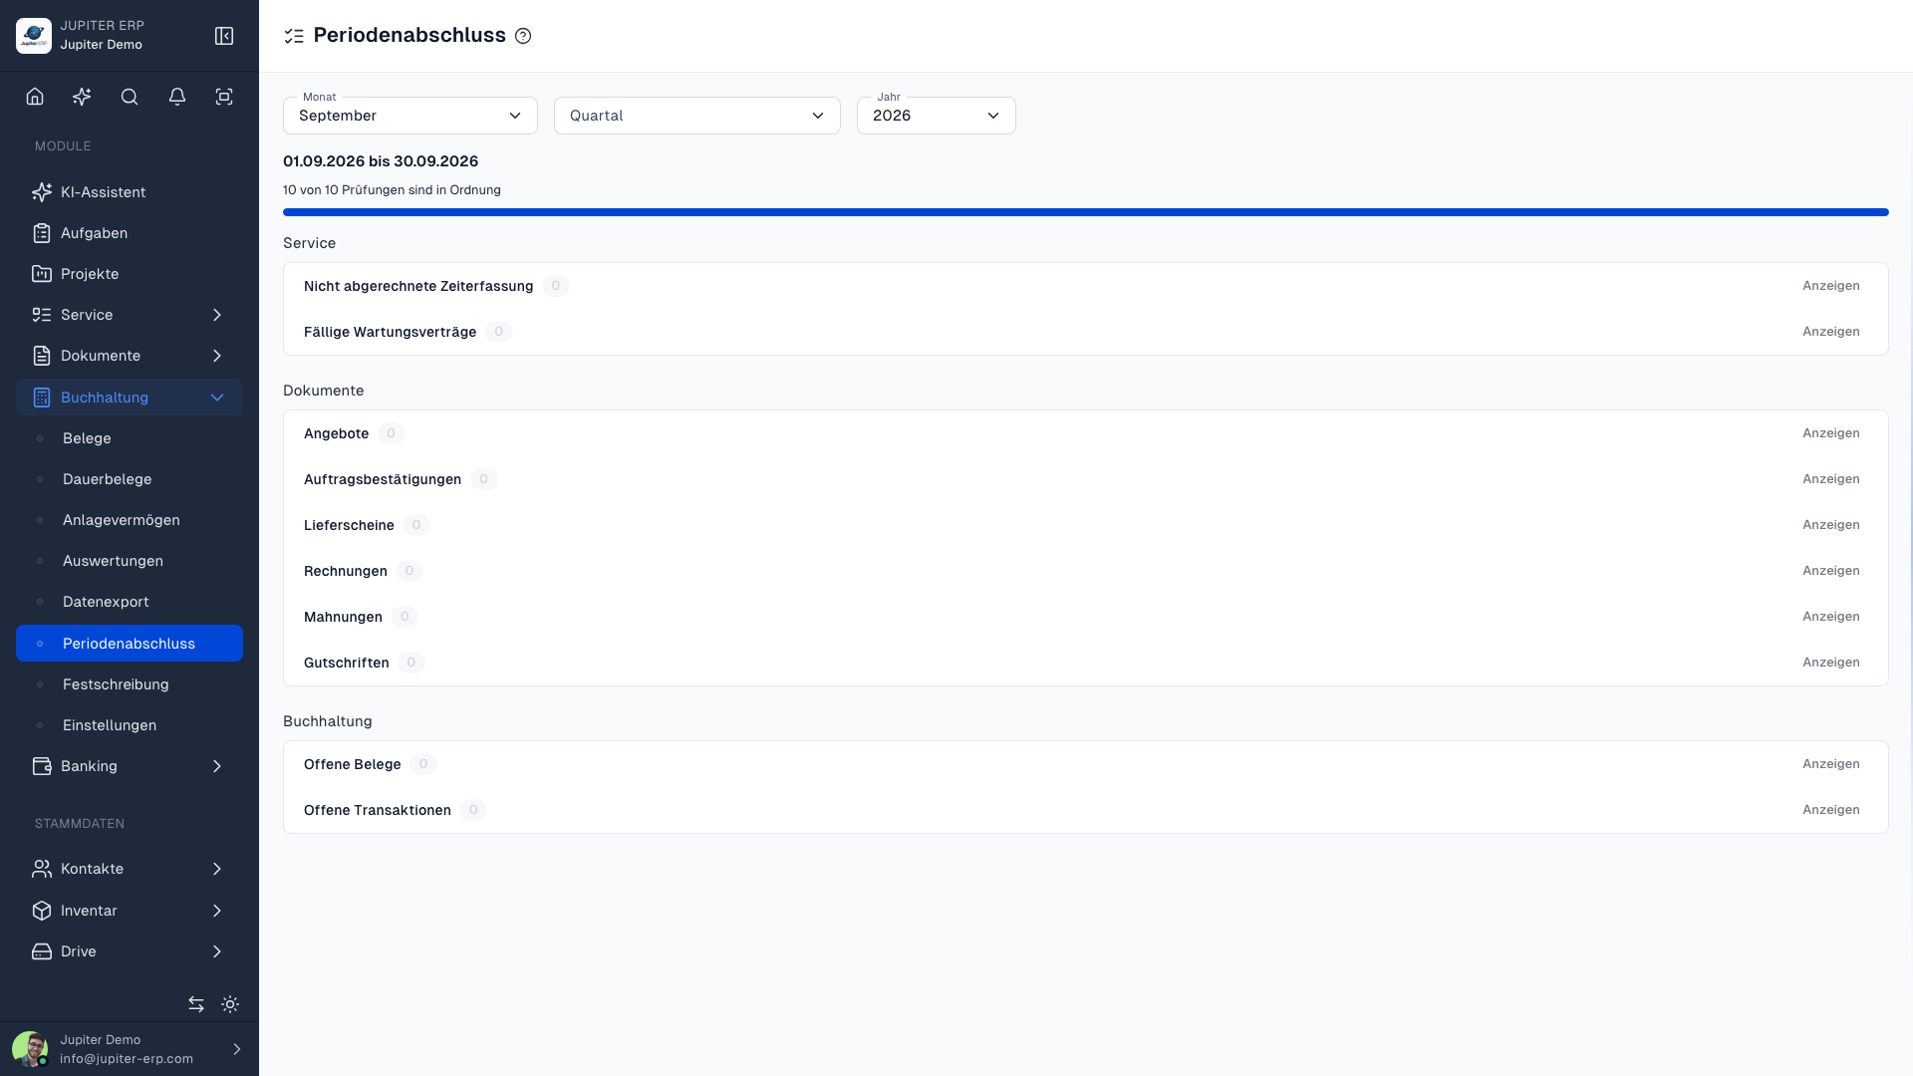Open the Quartal dropdown

(697, 116)
